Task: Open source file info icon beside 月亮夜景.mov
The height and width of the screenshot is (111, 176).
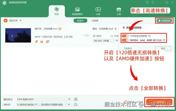Action: (x=60, y=29)
